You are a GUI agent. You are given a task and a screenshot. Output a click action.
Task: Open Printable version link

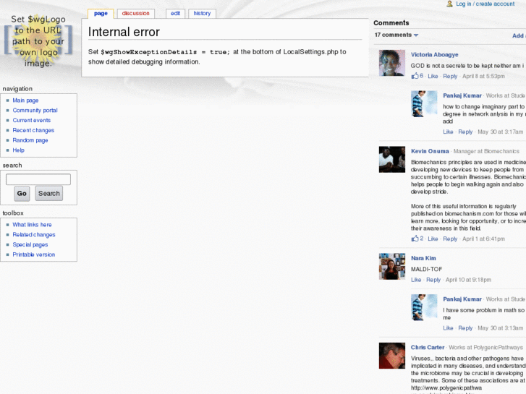(34, 254)
